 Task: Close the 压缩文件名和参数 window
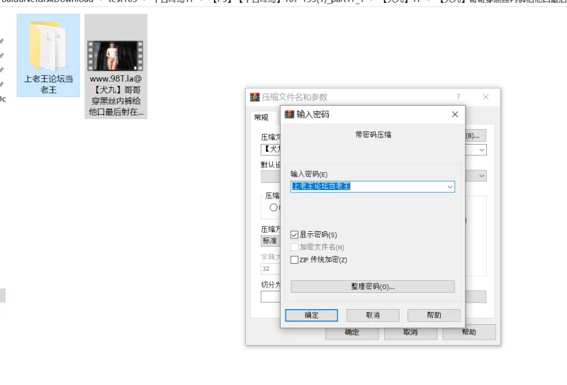tap(485, 97)
